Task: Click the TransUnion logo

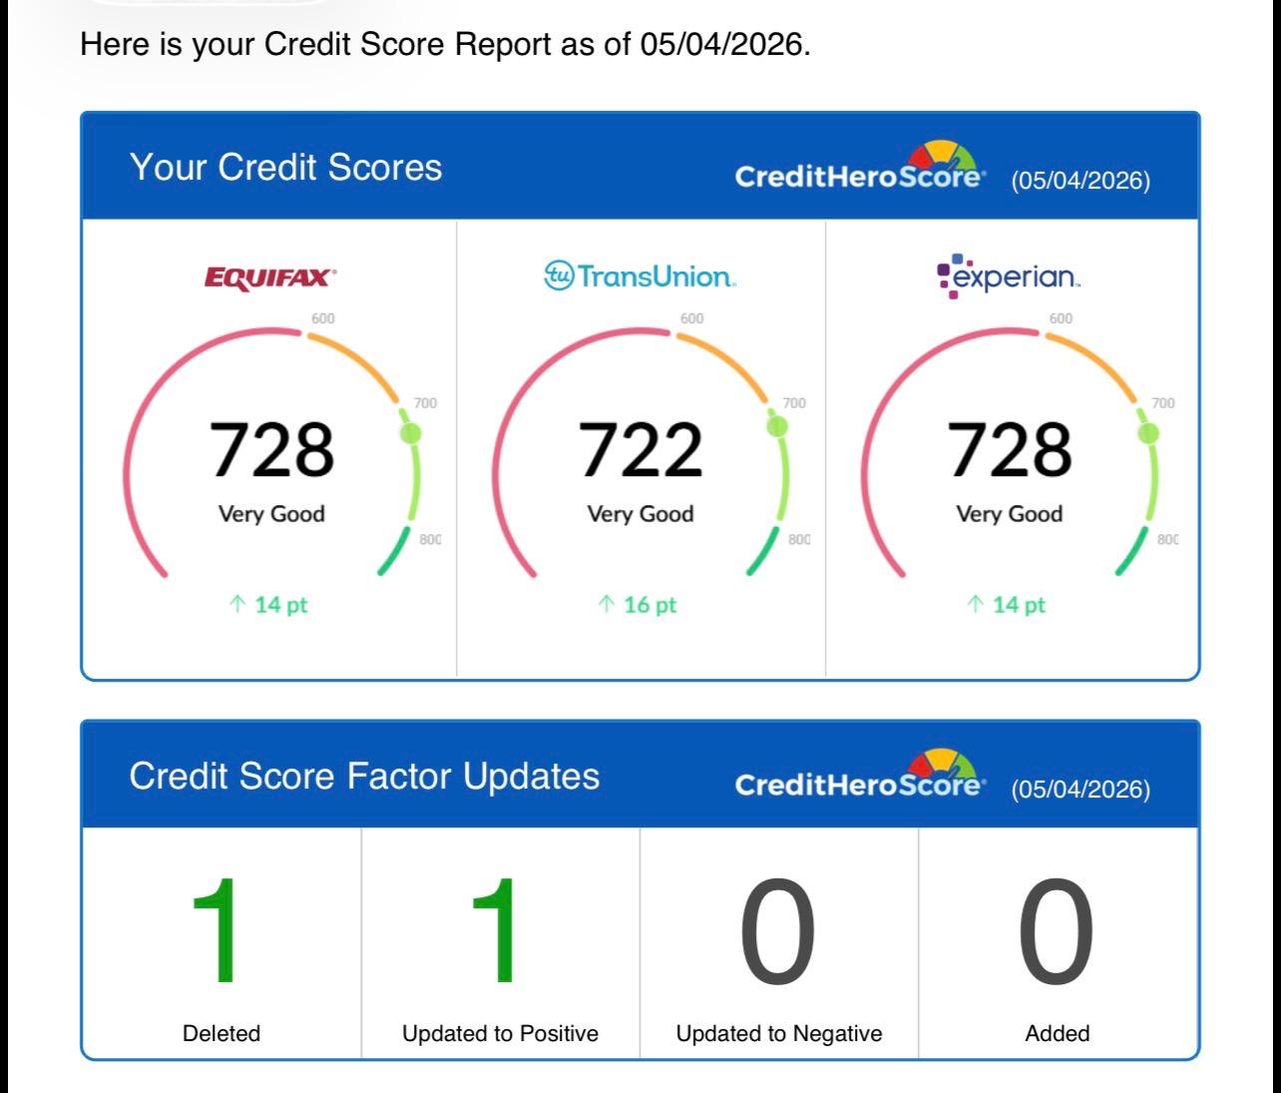Action: [640, 275]
